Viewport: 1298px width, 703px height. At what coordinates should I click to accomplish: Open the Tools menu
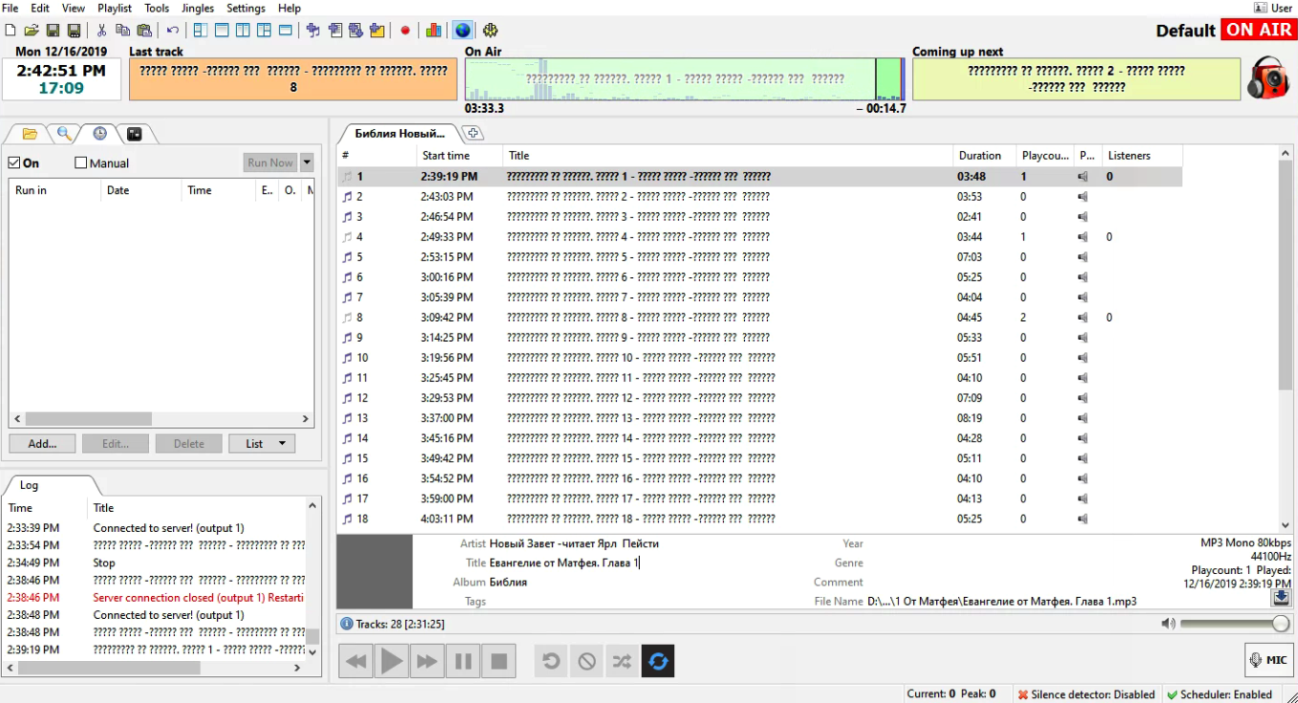(157, 9)
